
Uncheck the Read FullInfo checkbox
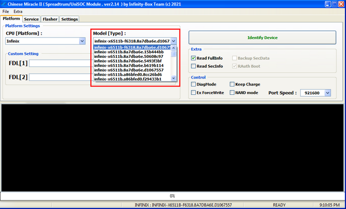(x=194, y=58)
